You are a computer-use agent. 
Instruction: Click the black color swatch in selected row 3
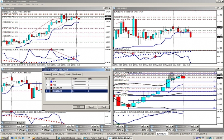tap(51, 91)
